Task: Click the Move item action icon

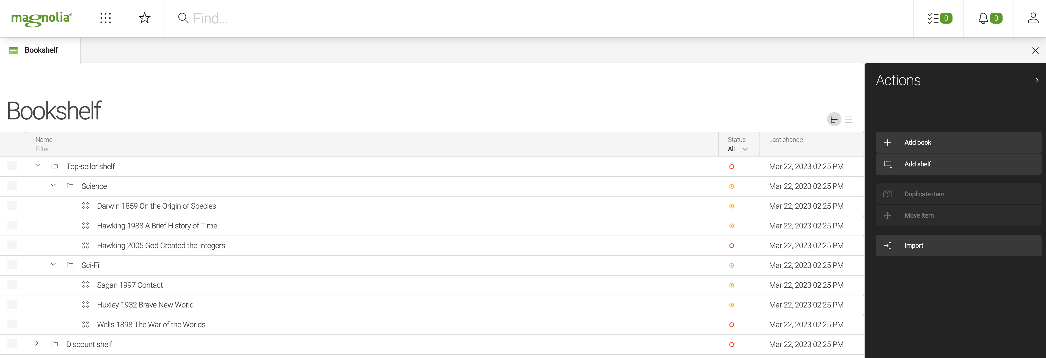Action: (x=887, y=216)
